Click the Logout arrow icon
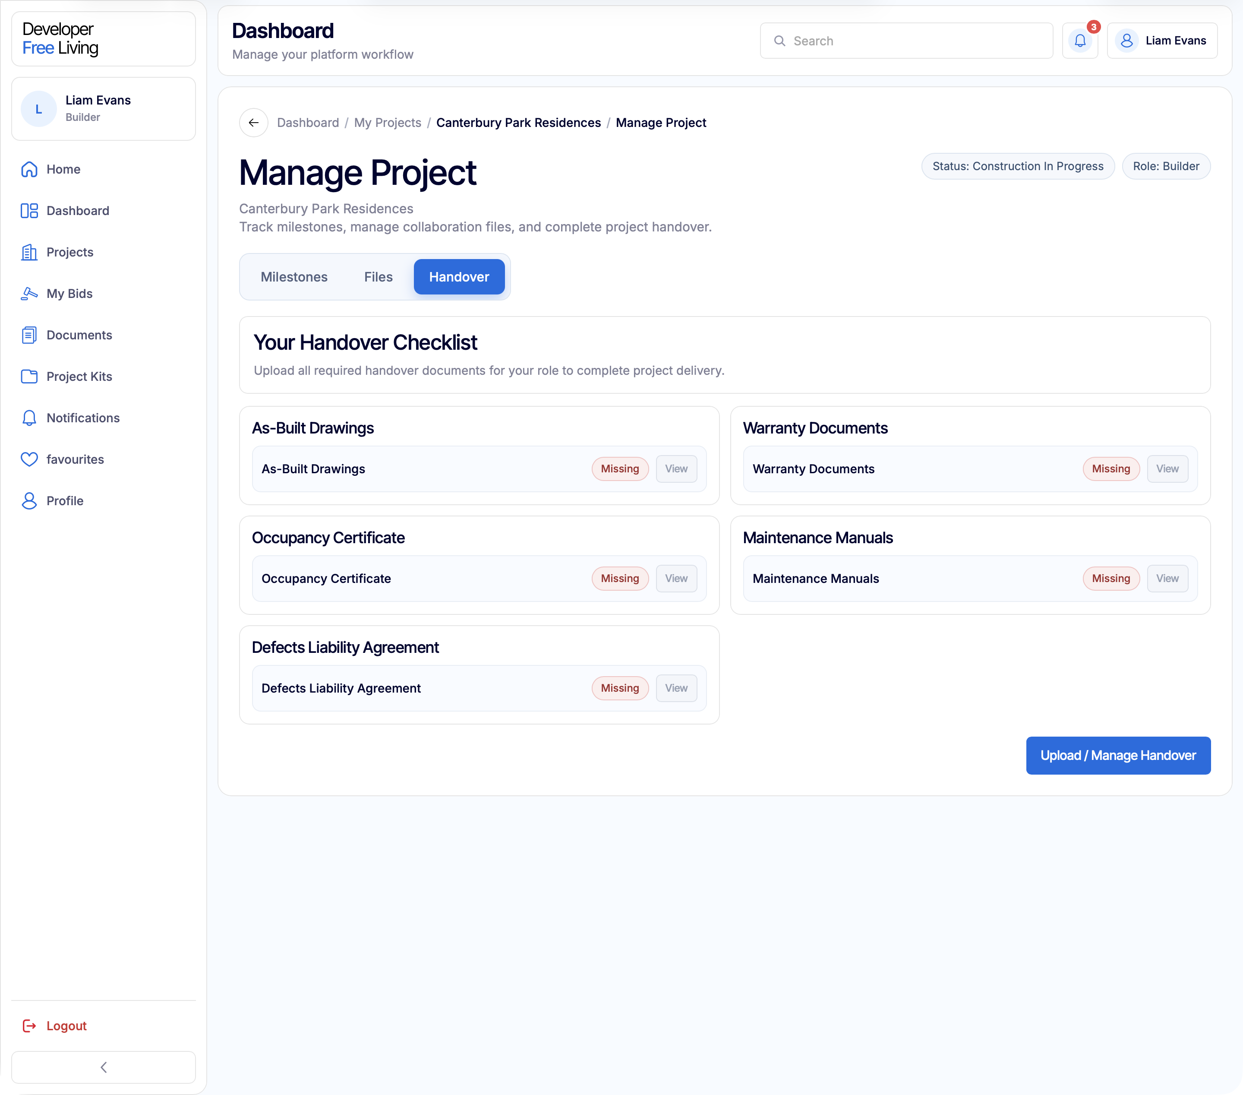 29,1025
